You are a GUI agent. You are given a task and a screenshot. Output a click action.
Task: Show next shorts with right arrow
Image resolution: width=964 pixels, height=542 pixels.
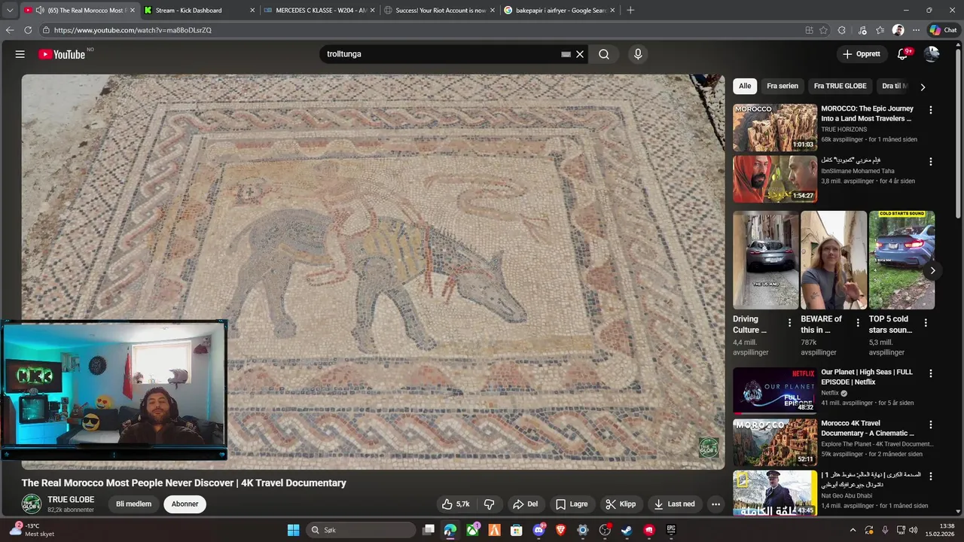tap(932, 270)
